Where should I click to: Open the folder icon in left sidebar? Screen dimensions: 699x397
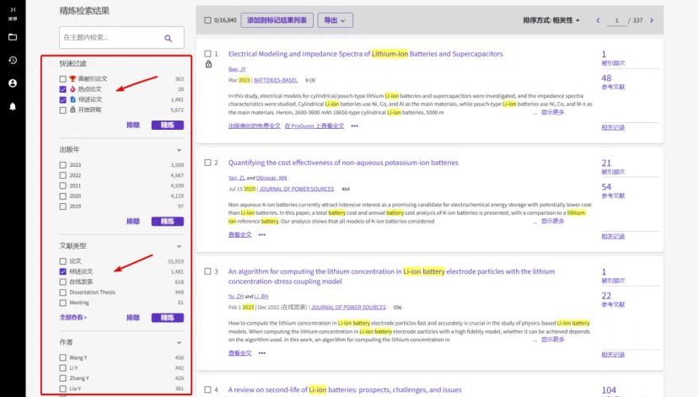click(13, 37)
